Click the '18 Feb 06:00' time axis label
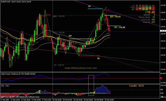This screenshot has width=166, height=101. click(88, 100)
